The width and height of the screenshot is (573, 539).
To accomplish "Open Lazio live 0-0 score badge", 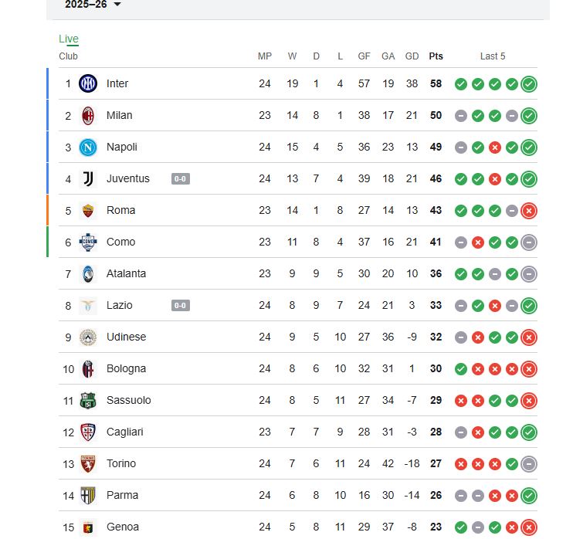I will pos(181,306).
